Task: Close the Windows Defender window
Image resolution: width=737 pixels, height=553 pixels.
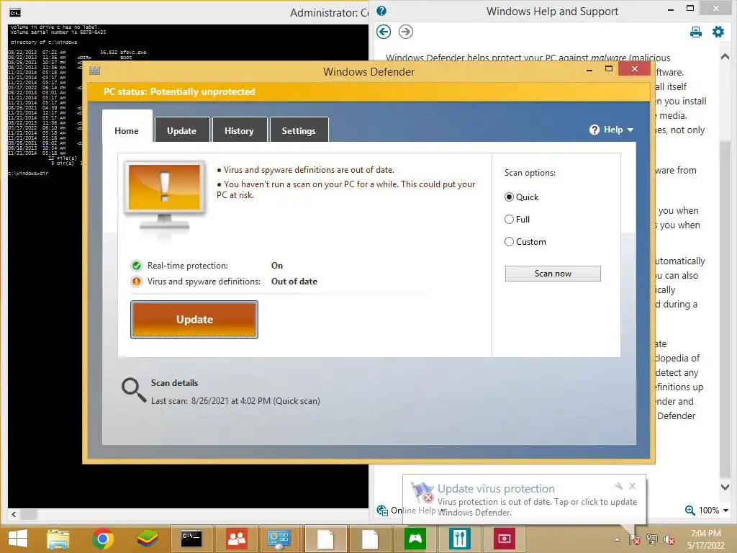Action: coord(635,69)
